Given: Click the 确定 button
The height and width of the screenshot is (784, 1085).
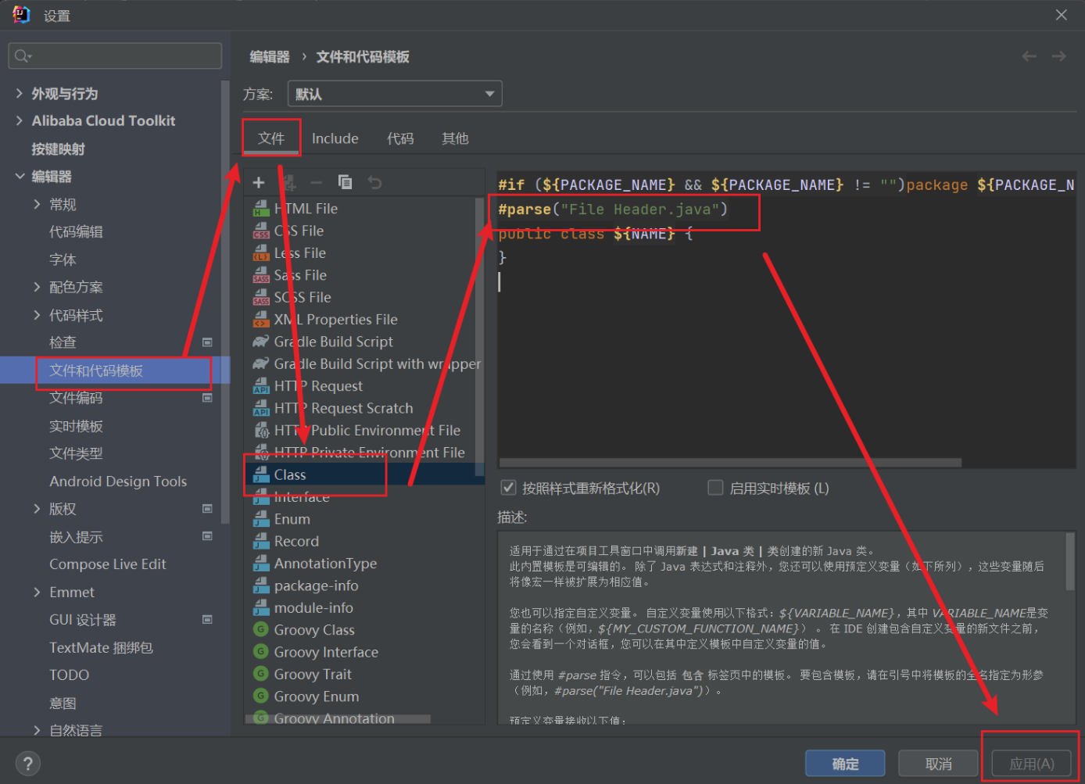Looking at the screenshot, I should [x=845, y=764].
